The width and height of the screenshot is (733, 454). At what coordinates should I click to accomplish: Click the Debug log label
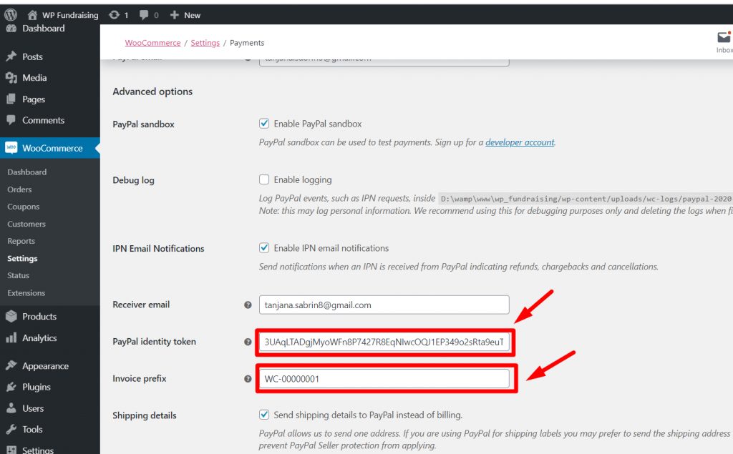coord(133,180)
